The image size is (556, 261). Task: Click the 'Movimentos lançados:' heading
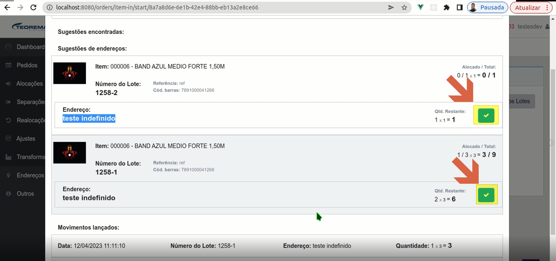[x=88, y=227]
